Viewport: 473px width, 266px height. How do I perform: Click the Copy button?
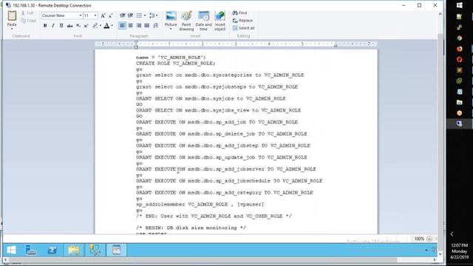point(28,21)
